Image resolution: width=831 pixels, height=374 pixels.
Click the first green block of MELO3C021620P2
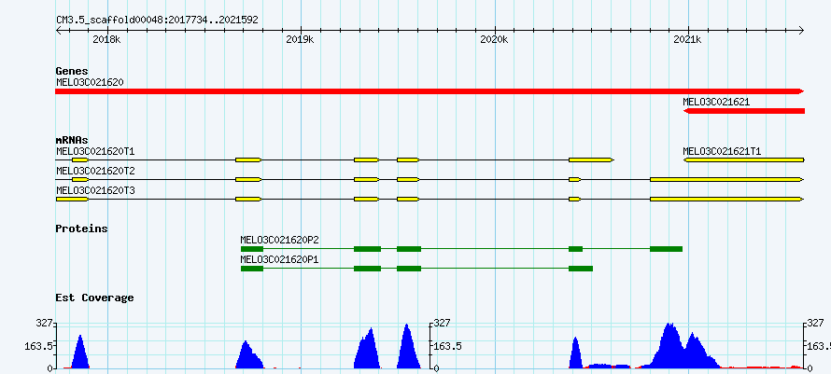[252, 249]
